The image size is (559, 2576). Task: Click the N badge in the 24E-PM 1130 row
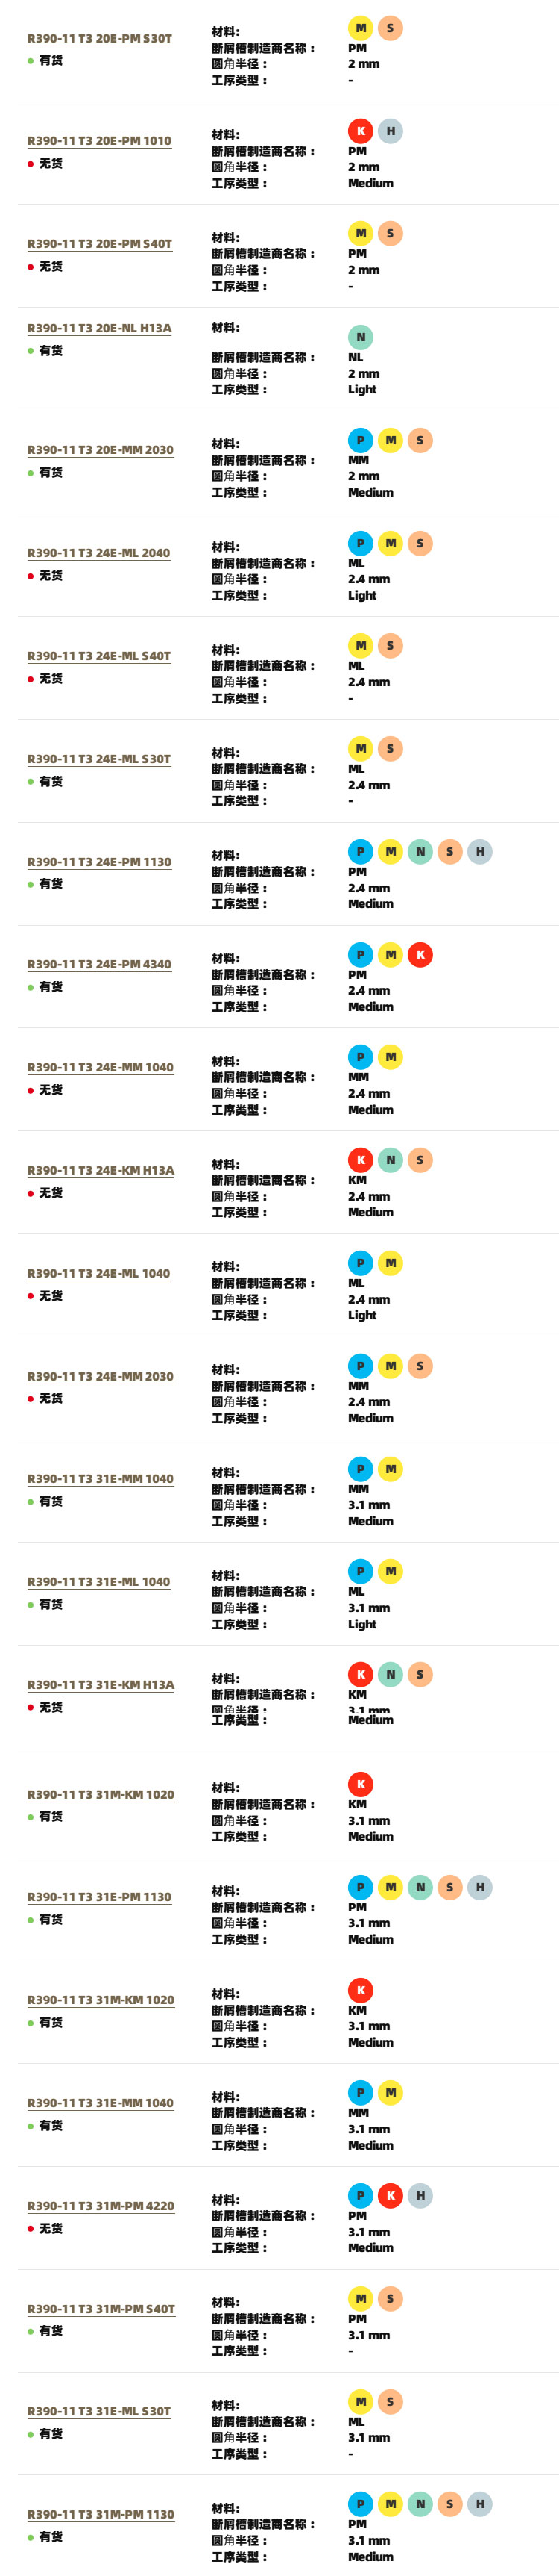click(x=420, y=852)
